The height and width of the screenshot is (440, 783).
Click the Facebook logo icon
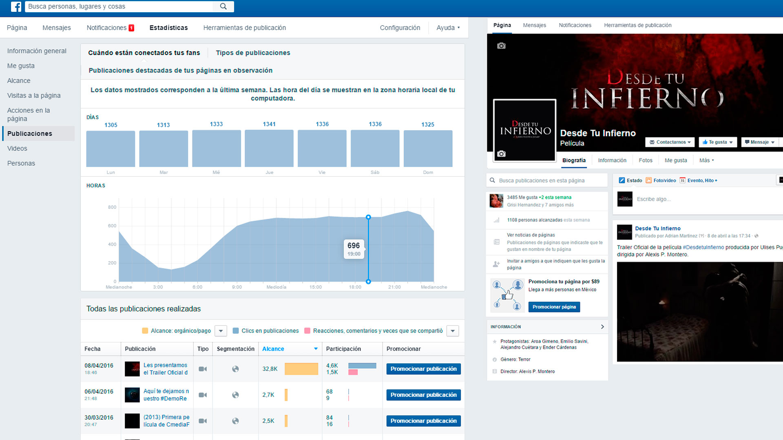coord(16,7)
